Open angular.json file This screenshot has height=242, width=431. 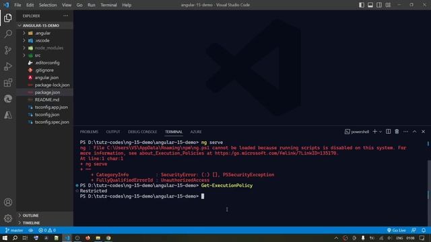(45, 77)
